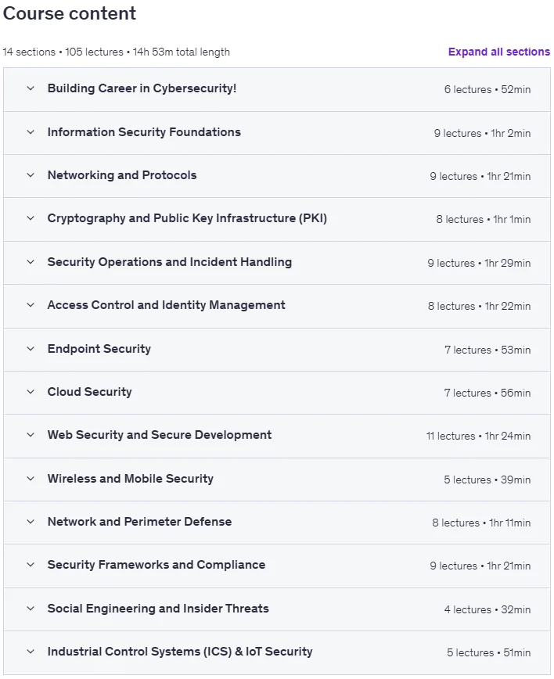Click the Endpoint Security chevron icon
554x679 pixels.
pyautogui.click(x=31, y=349)
